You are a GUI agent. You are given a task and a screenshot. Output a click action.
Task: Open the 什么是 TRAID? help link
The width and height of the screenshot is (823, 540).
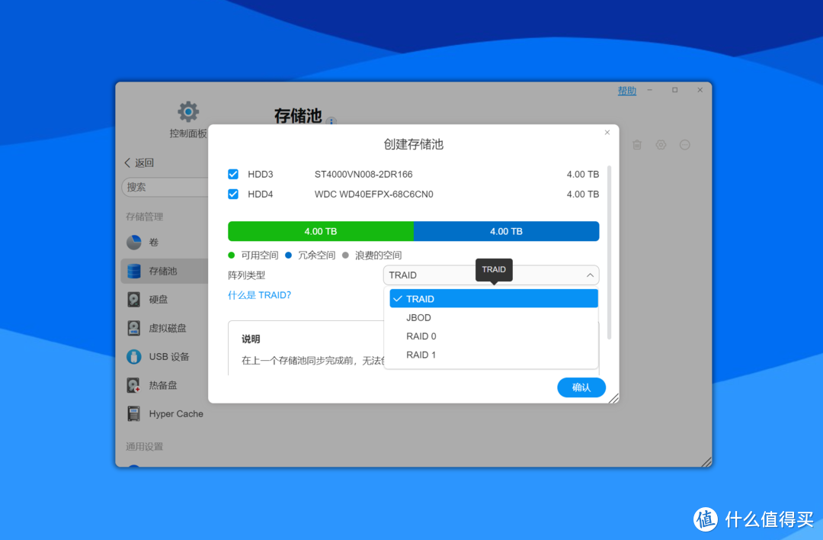[x=260, y=294]
